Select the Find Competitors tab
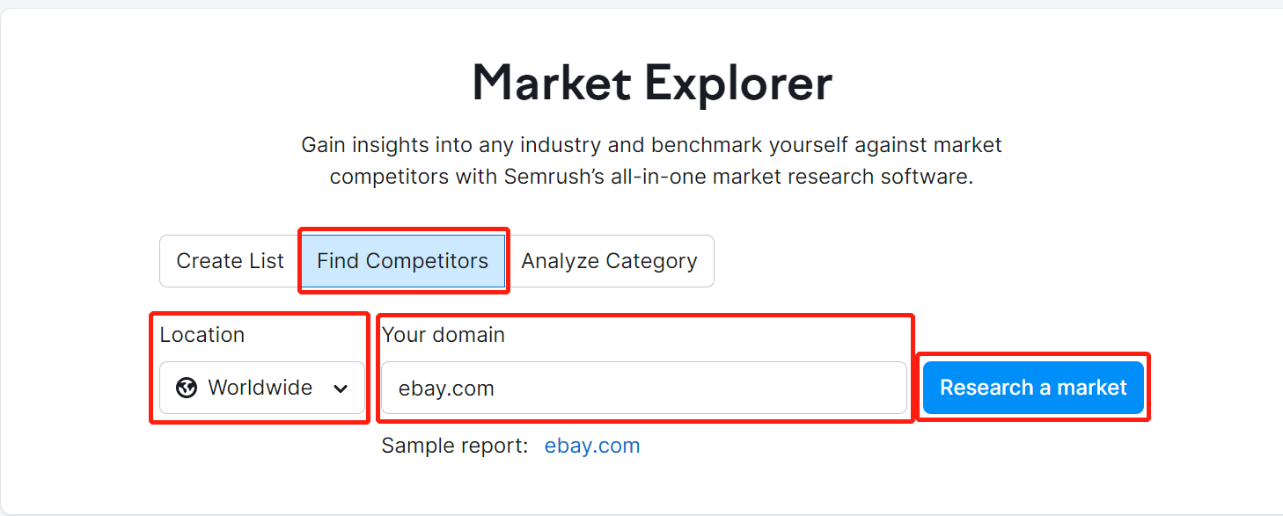This screenshot has width=1283, height=516. coord(402,261)
